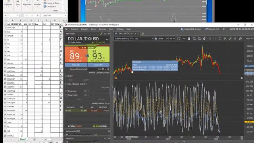Click the Navigator panel list icon
Screen dimensions: 254x143
[105, 138]
